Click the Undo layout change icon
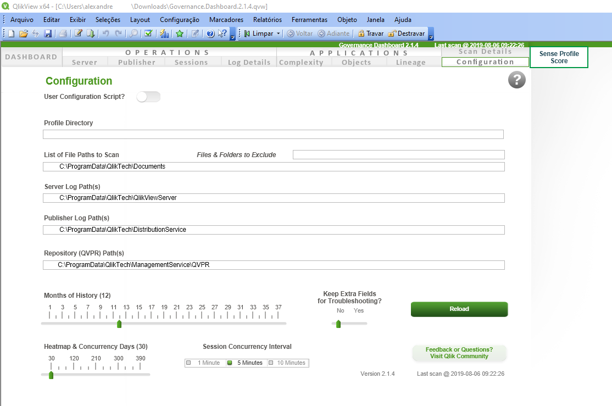 coord(106,34)
